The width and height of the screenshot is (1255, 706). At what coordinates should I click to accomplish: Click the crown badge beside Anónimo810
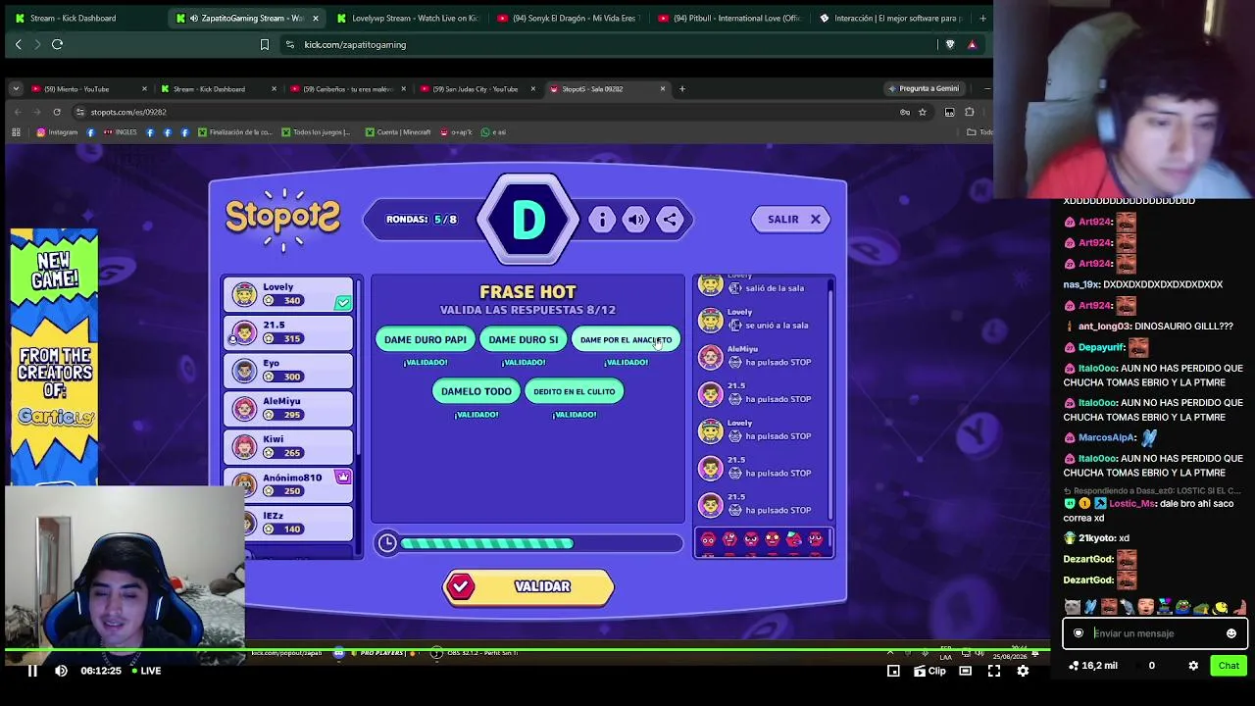tap(342, 477)
